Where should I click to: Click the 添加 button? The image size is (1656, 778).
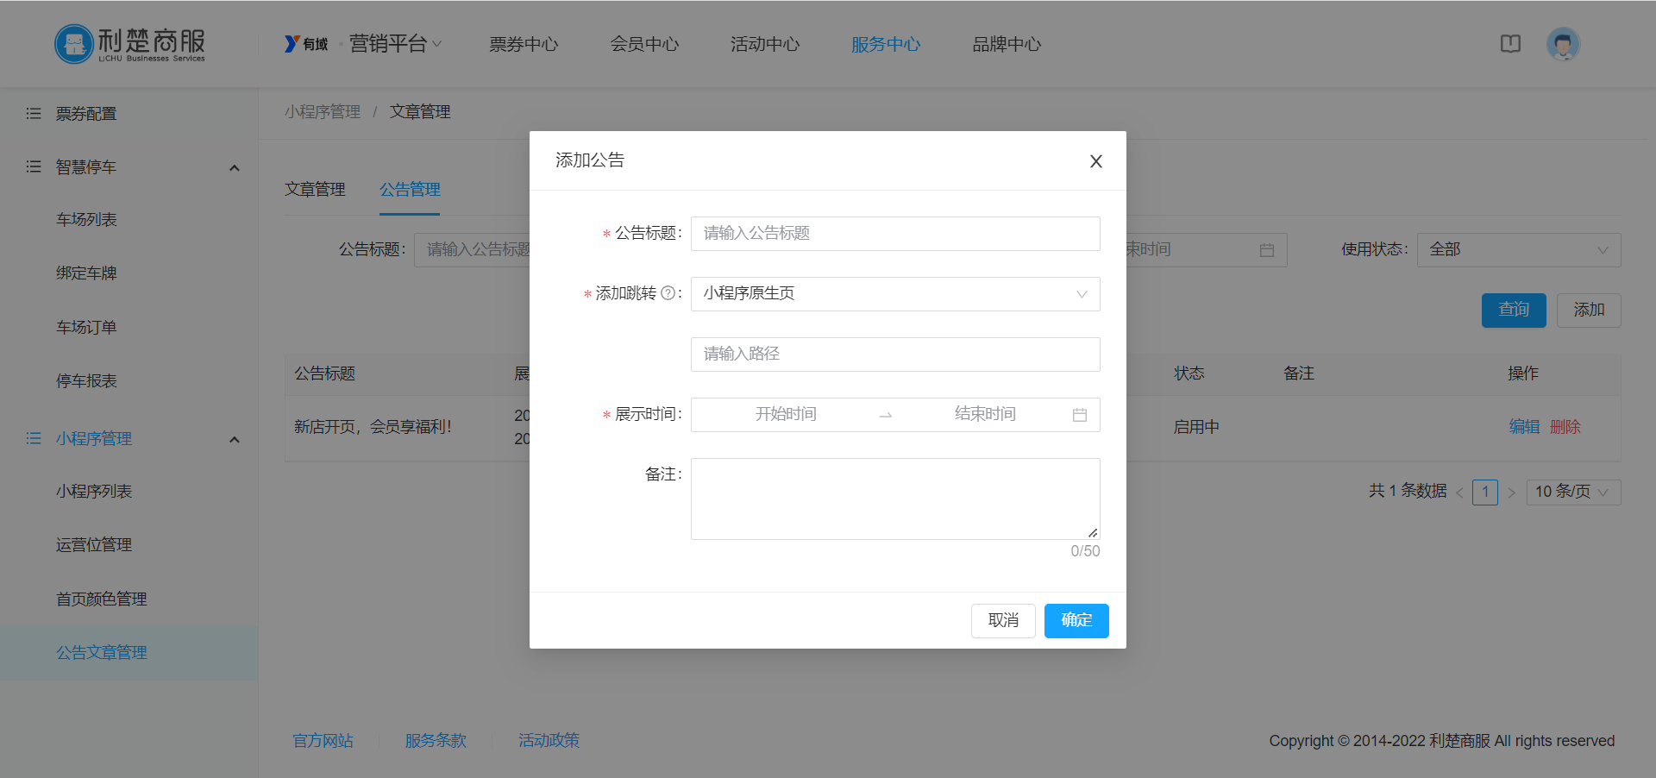coord(1589,311)
